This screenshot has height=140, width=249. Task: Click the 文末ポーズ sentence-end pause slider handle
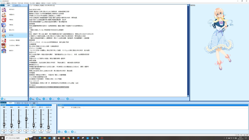[x=49, y=127]
